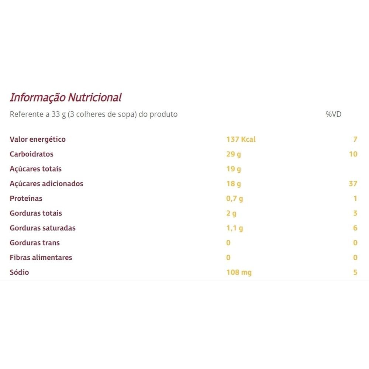Viewport: 369px width, 369px height.
Task: Select the Gorduras saturadas label
Action: tap(42, 228)
